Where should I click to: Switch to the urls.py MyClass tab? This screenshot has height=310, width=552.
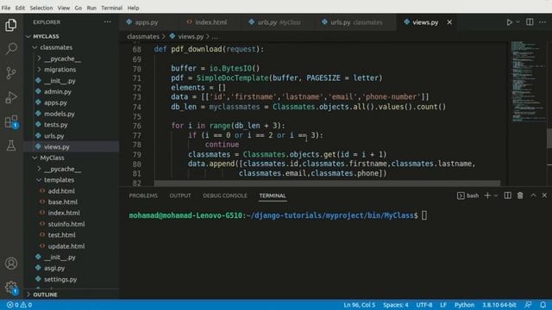point(277,22)
